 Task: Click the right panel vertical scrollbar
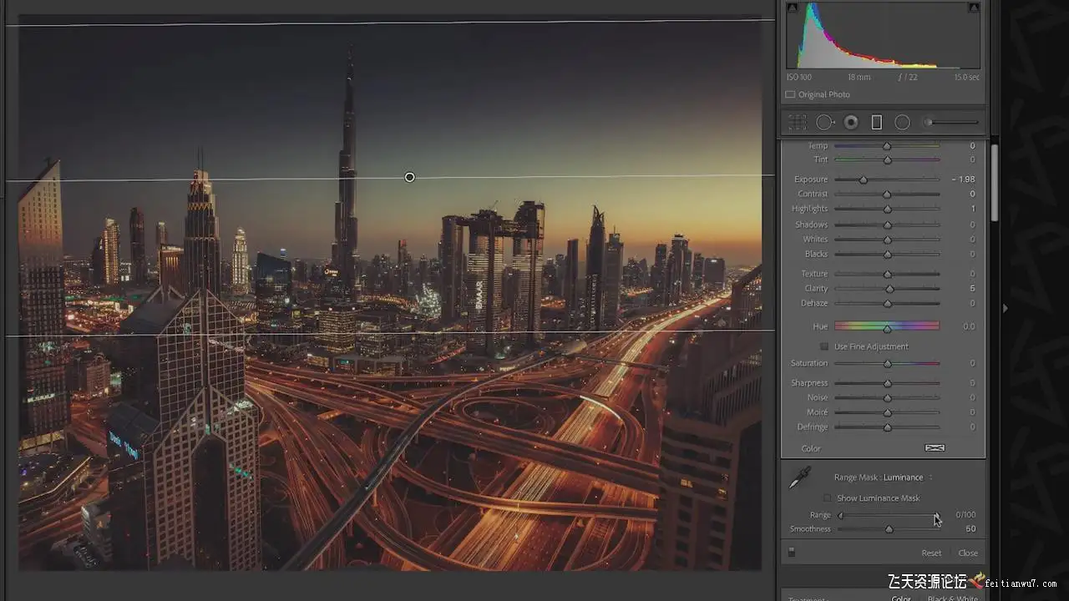[994, 183]
